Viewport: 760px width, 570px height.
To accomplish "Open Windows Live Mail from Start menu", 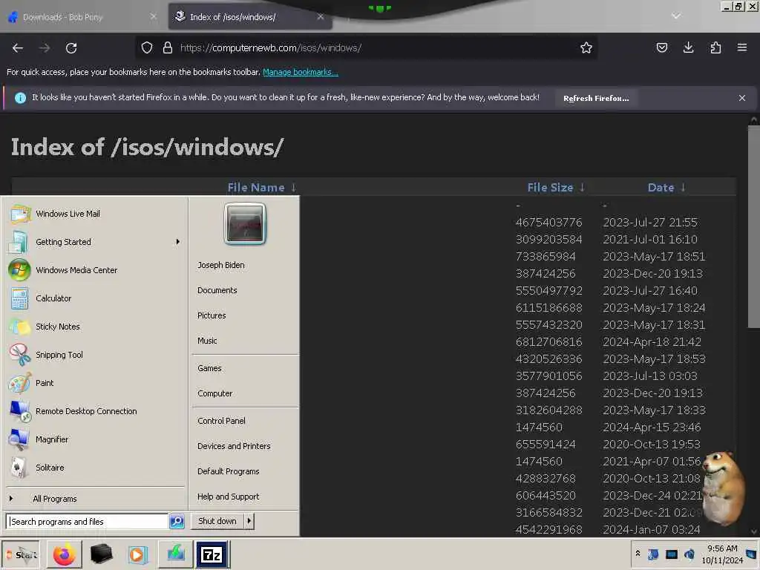I will click(94, 214).
